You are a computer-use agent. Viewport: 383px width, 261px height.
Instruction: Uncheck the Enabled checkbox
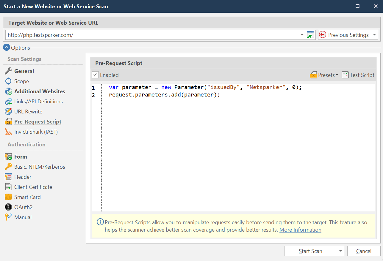tap(95, 75)
